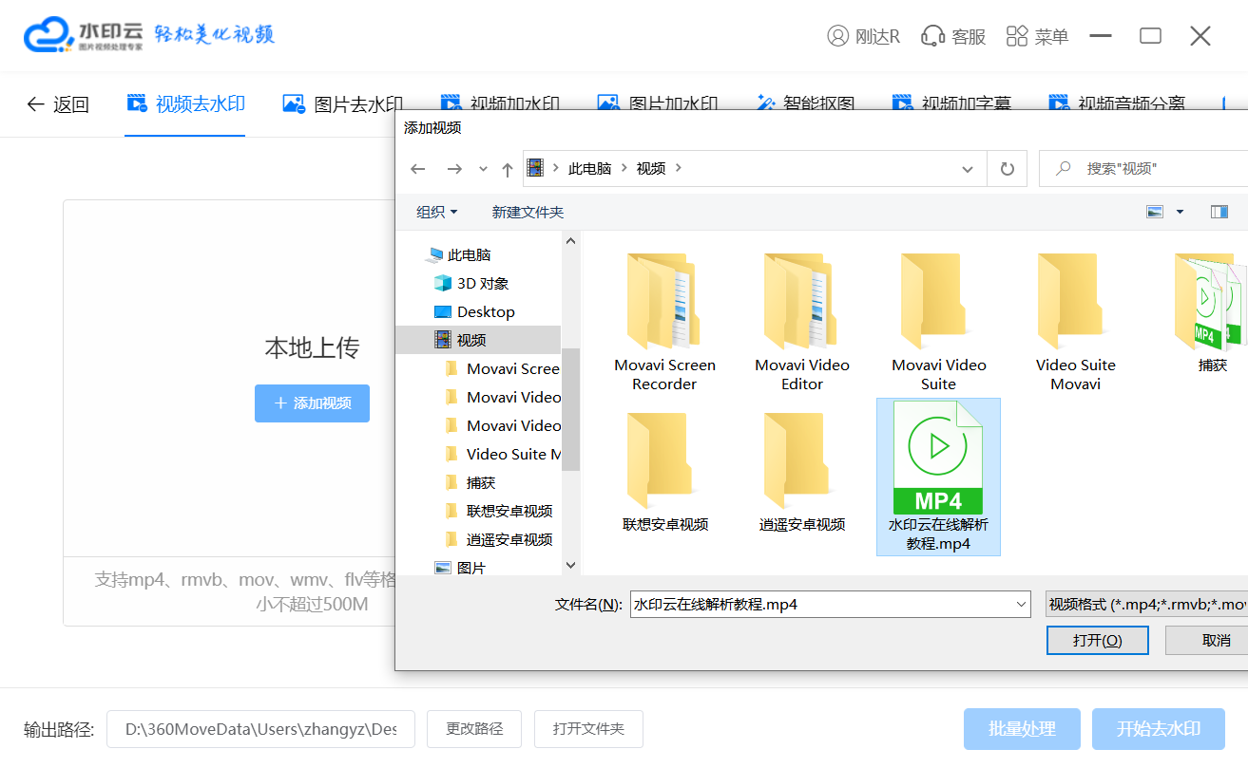This screenshot has width=1248, height=768.
Task: Select Movavi Video Editor folder
Action: pyautogui.click(x=802, y=322)
